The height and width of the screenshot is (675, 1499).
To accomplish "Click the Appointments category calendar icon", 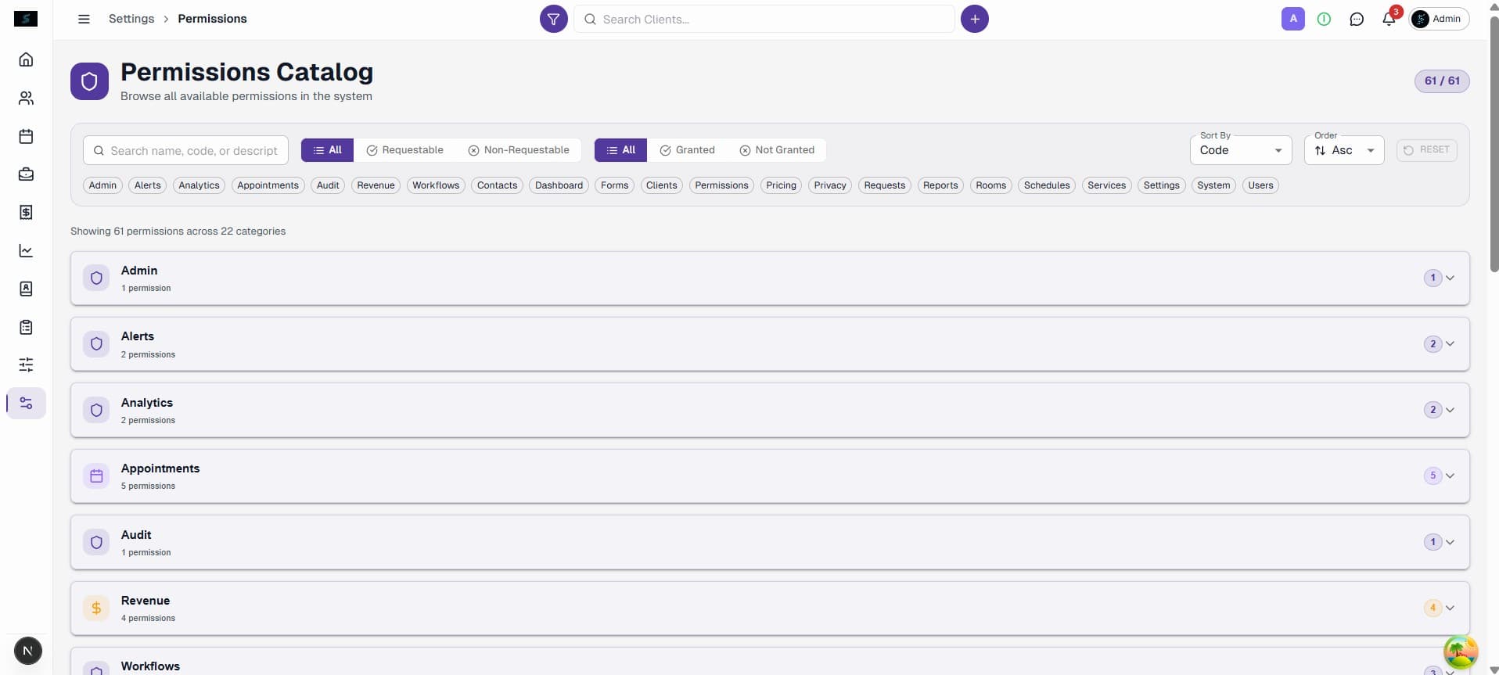I will pos(96,476).
